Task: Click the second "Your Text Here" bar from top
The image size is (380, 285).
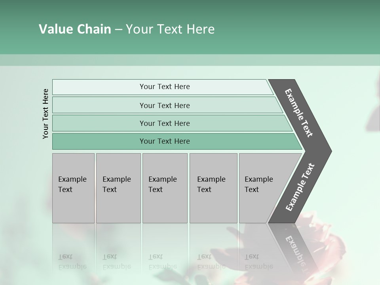Action: click(x=165, y=105)
